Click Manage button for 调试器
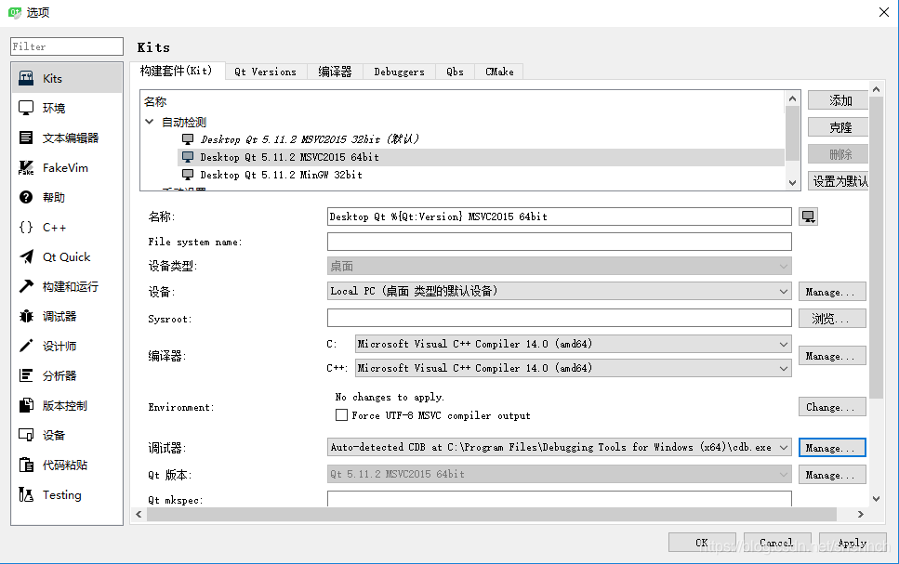This screenshot has height=564, width=899. click(832, 448)
